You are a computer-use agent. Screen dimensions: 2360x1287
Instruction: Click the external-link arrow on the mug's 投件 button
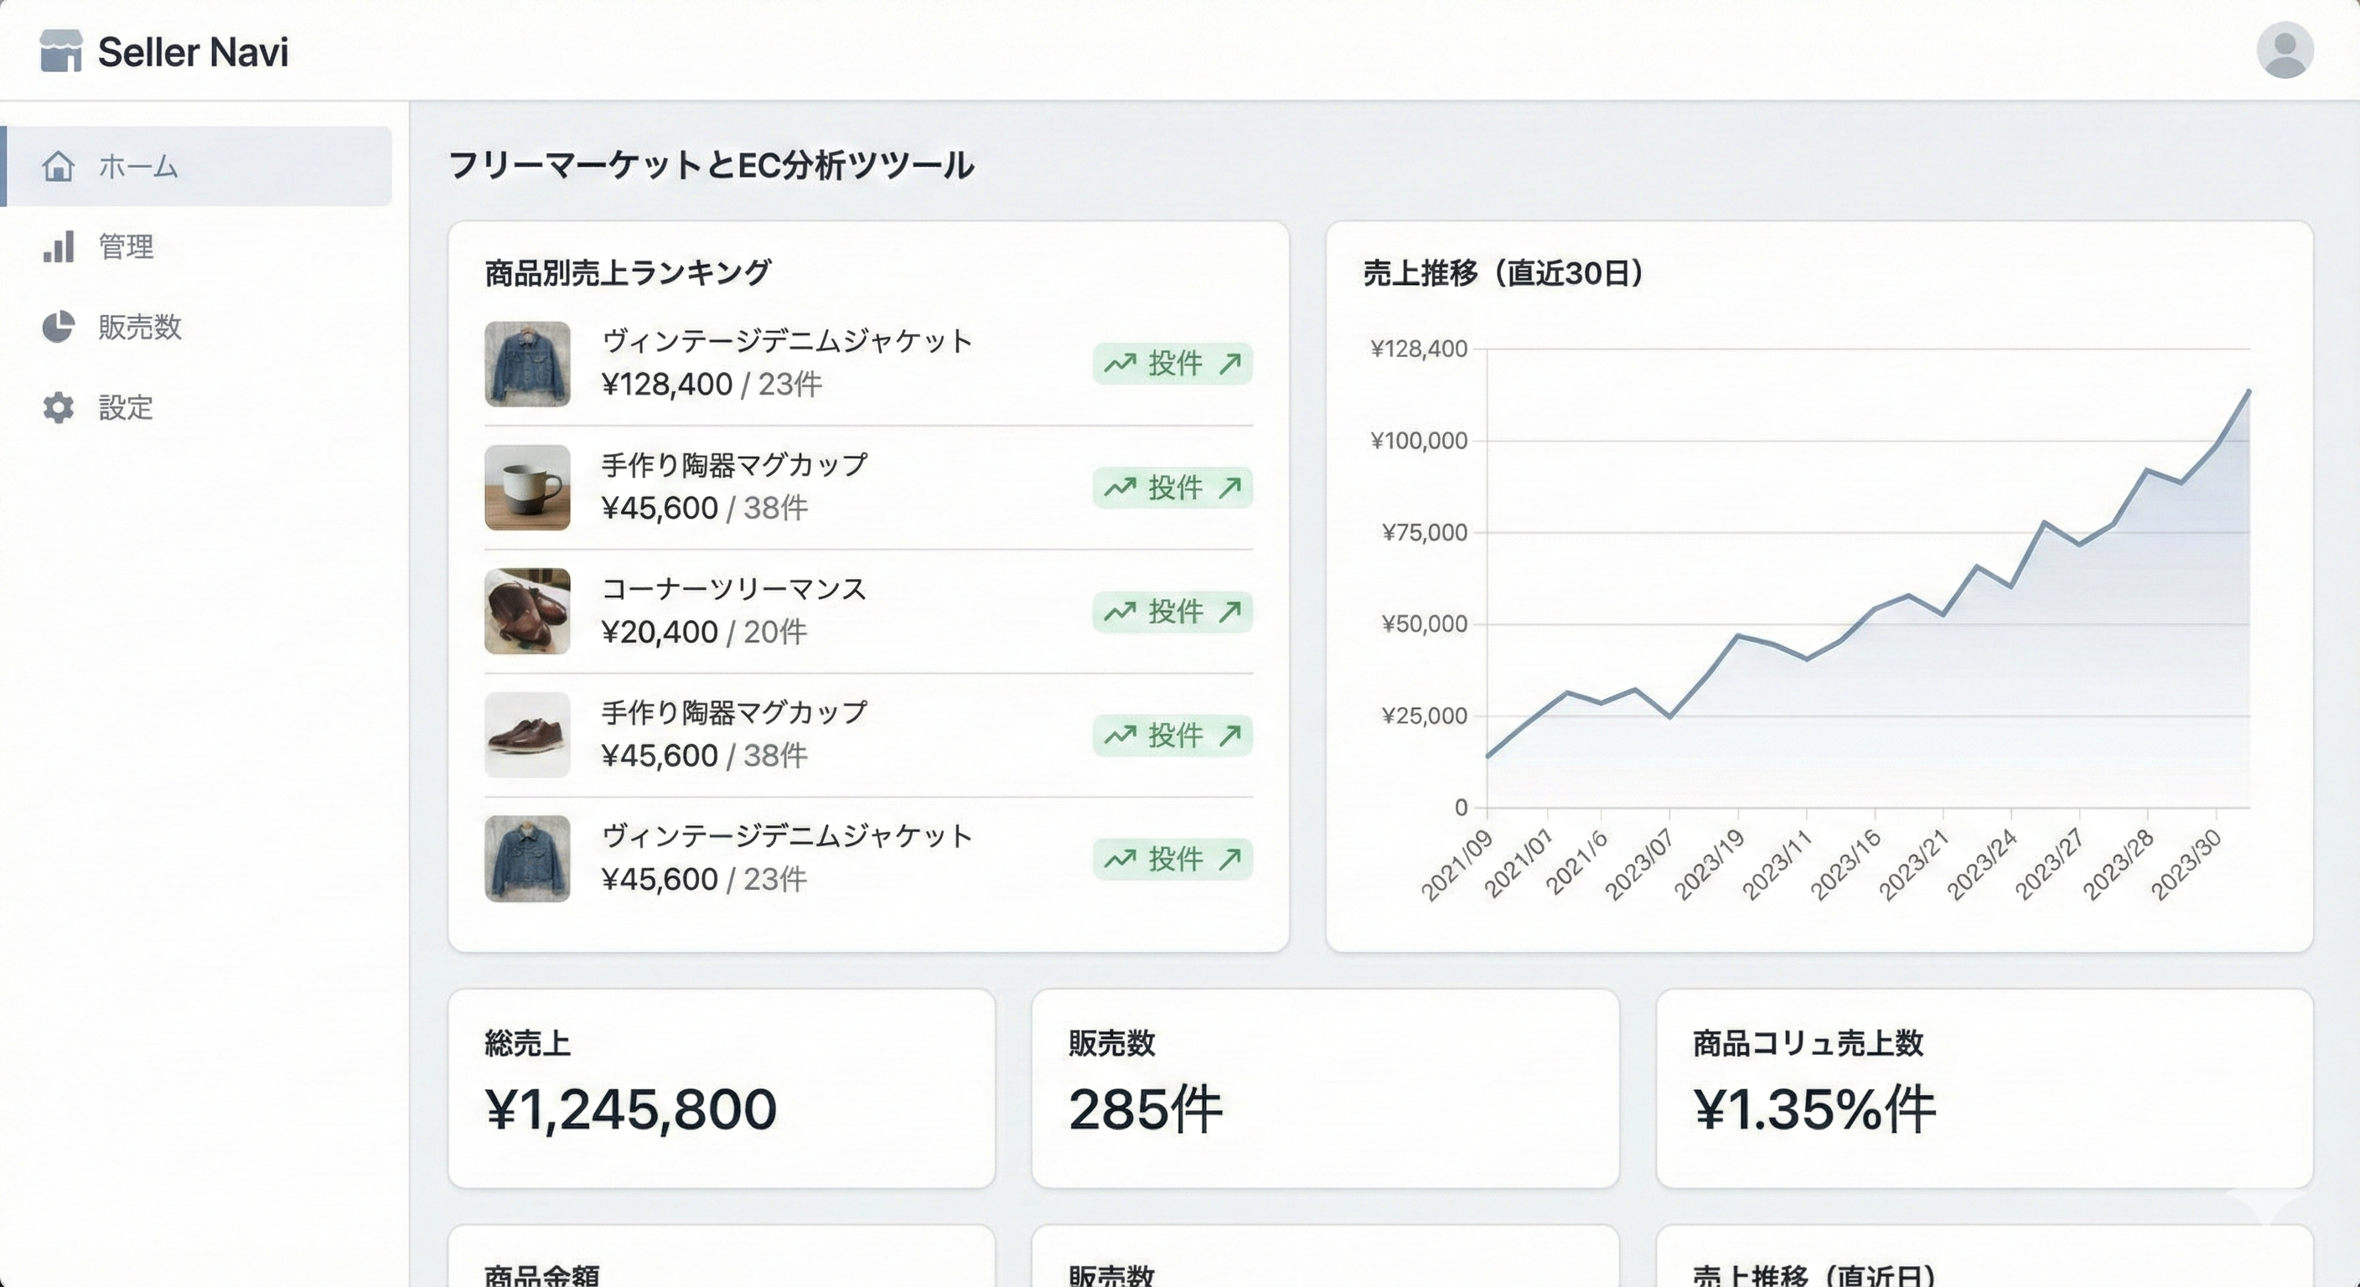pos(1231,488)
